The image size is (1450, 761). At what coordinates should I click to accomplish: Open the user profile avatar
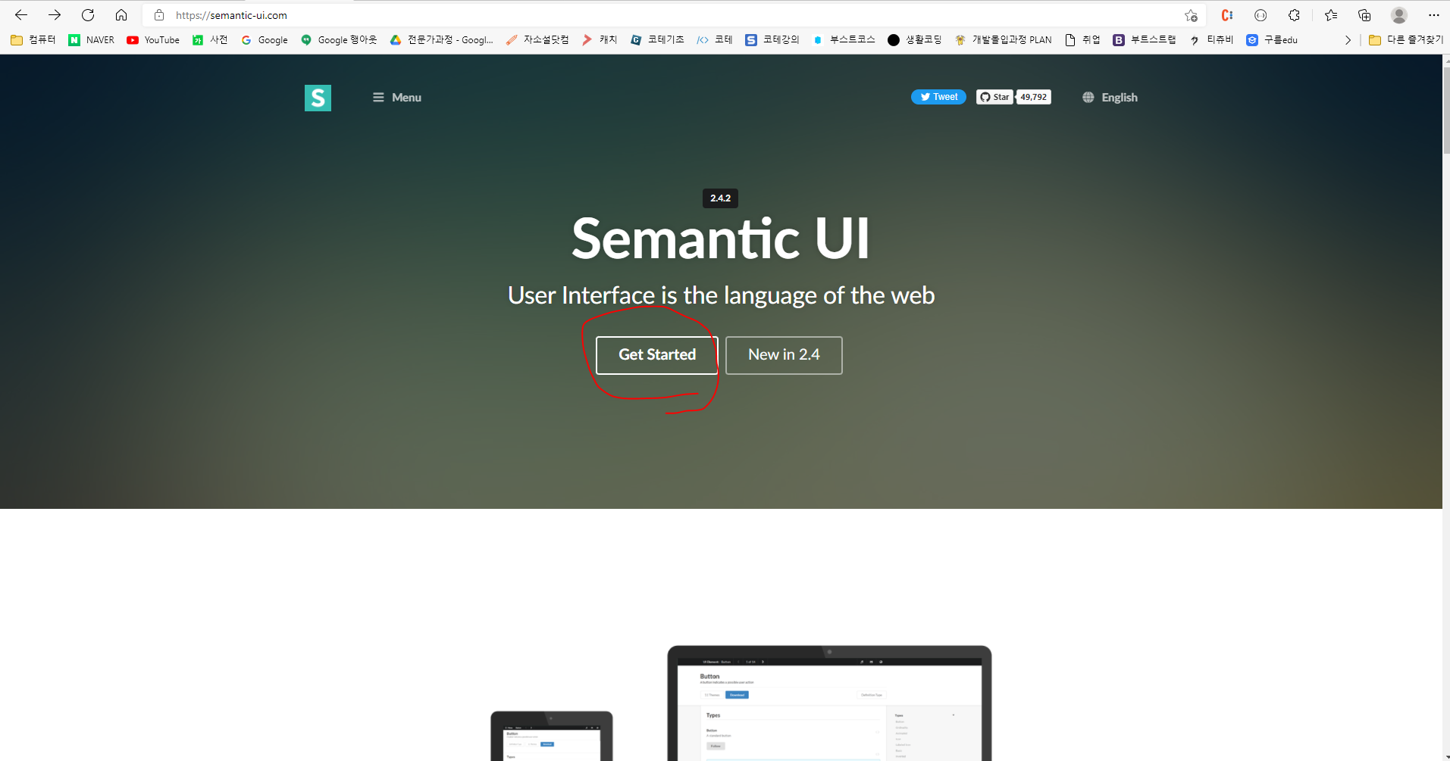point(1399,15)
